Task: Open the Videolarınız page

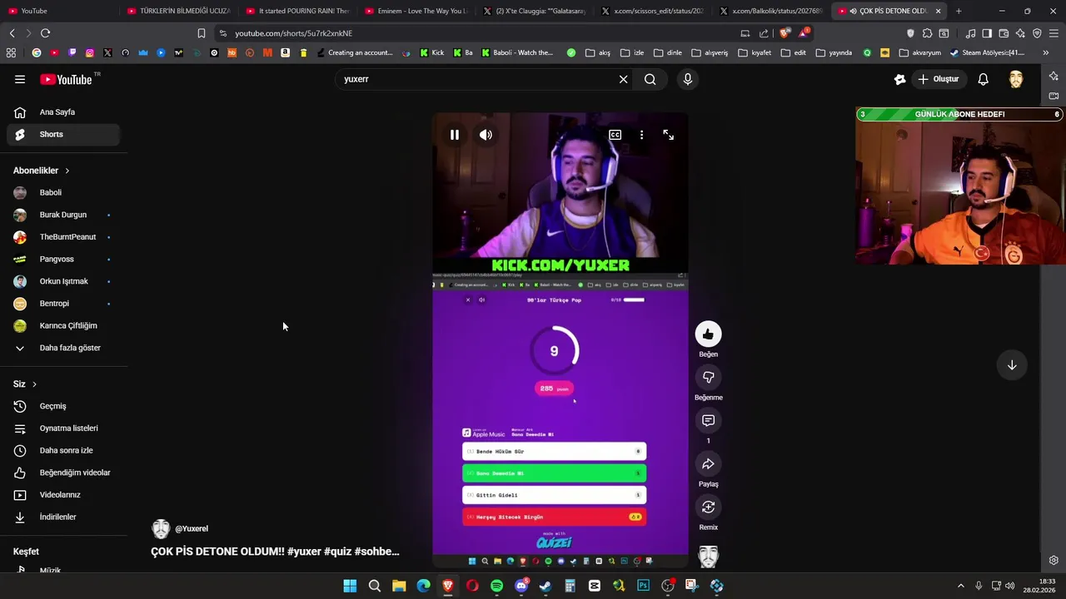Action: click(x=64, y=495)
